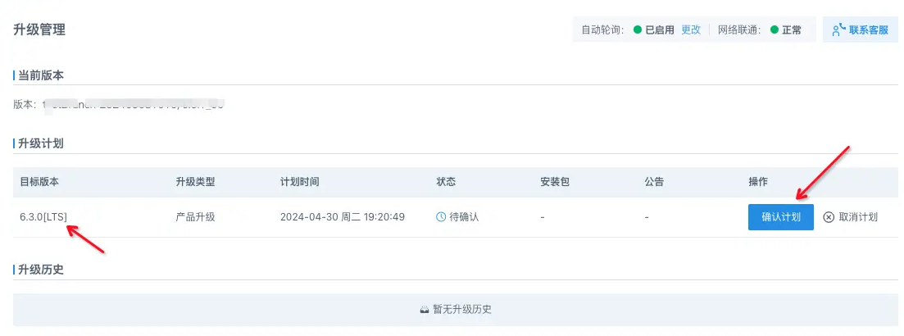Click the 暂无升级历史 empty message
The width and height of the screenshot is (904, 336).
click(462, 310)
